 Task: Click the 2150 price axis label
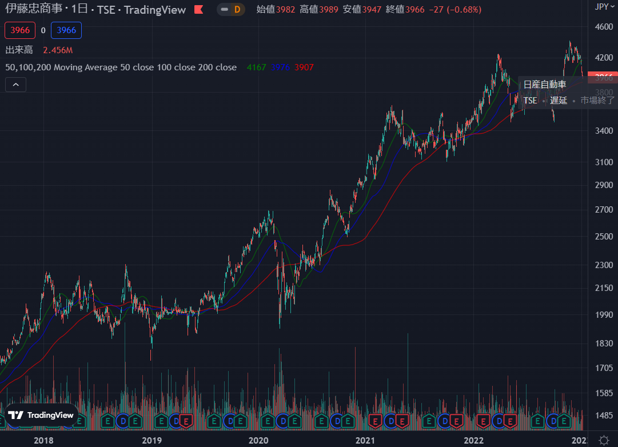pyautogui.click(x=604, y=288)
